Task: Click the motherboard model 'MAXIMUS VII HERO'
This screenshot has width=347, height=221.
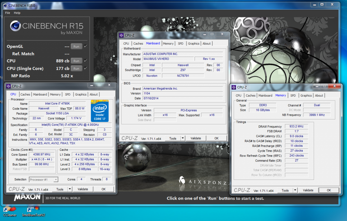Action: coord(168,59)
